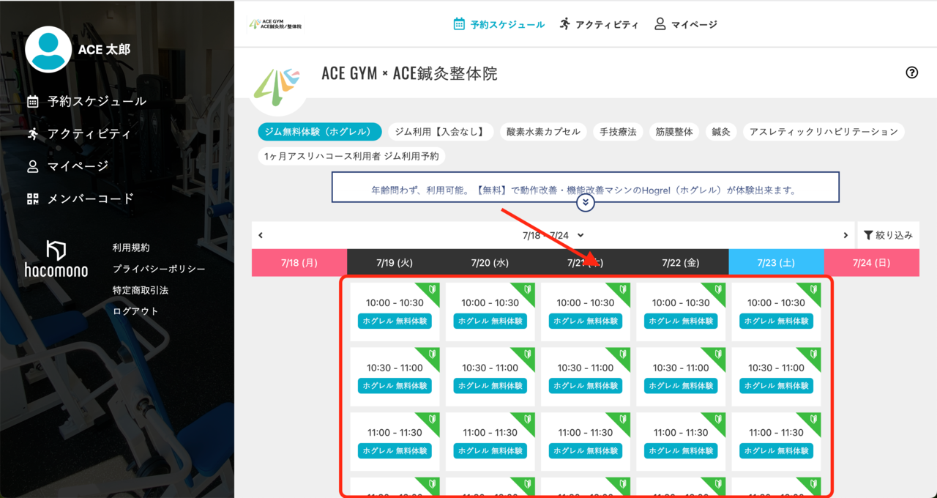Select 手技療法 category
The width and height of the screenshot is (937, 498).
[x=618, y=132]
